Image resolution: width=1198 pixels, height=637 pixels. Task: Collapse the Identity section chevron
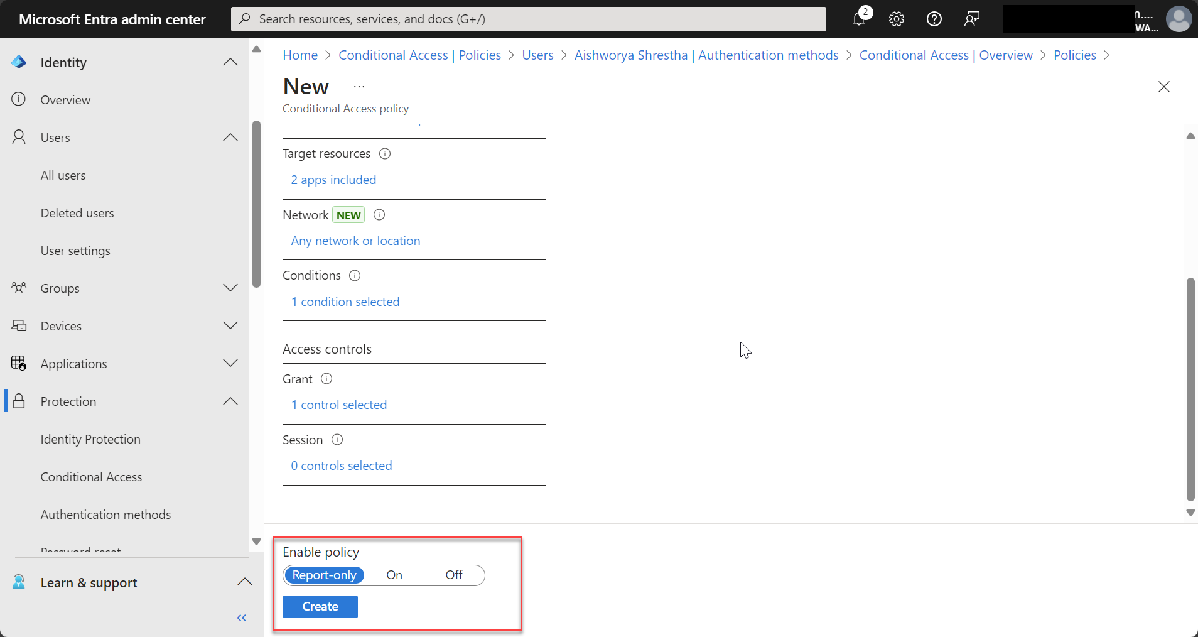230,62
